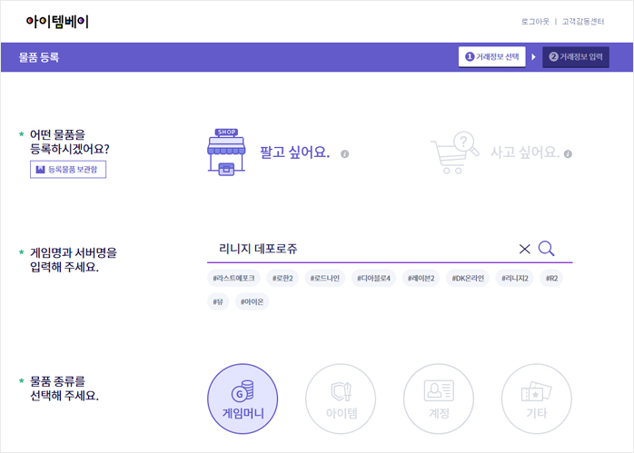634x453 pixels.
Task: Choose the 아이템 item type
Action: 341,399
